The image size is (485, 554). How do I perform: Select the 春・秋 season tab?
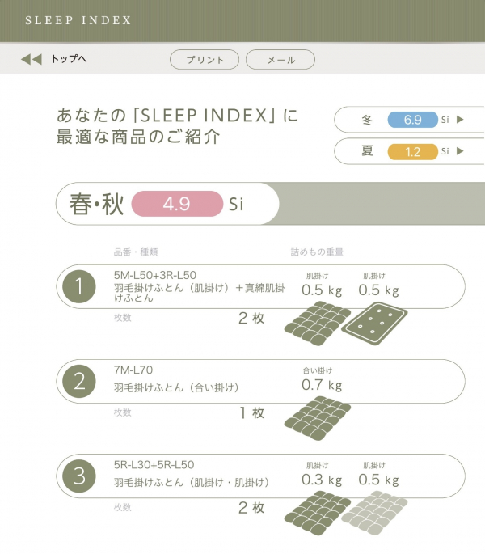[x=96, y=204]
